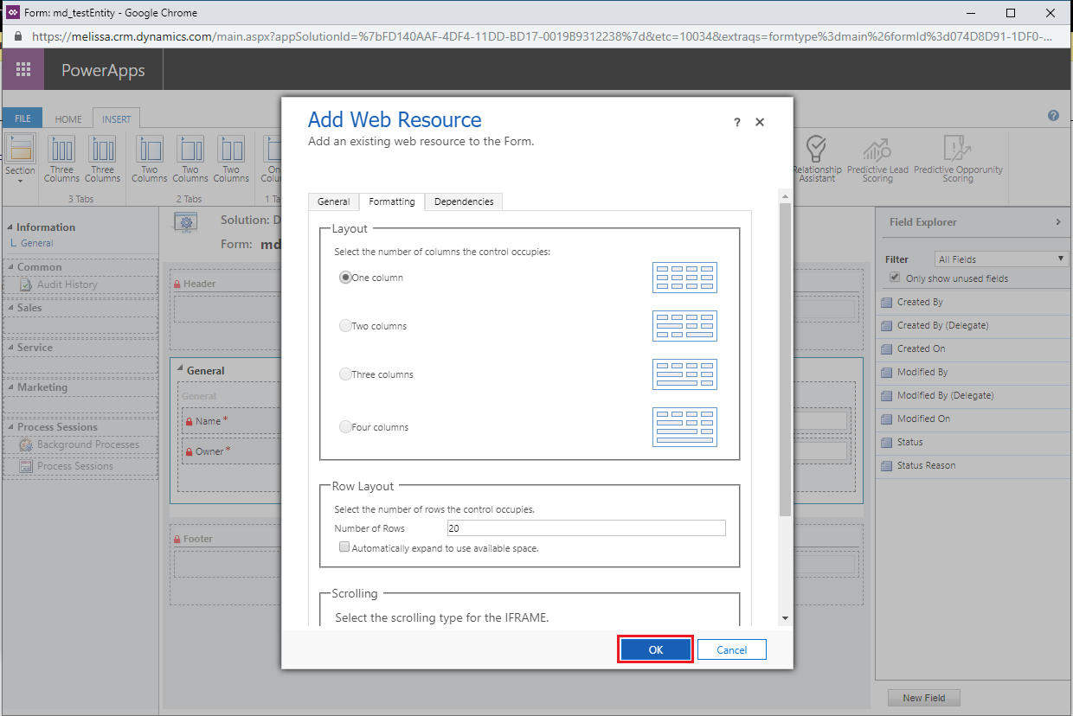Click the Cancel button
1073x716 pixels.
[731, 650]
